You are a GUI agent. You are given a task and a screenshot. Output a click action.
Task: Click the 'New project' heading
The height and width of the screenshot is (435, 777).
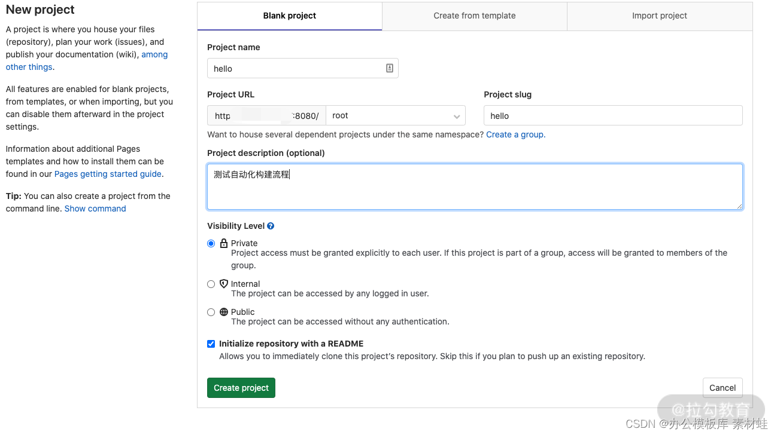[x=40, y=10]
